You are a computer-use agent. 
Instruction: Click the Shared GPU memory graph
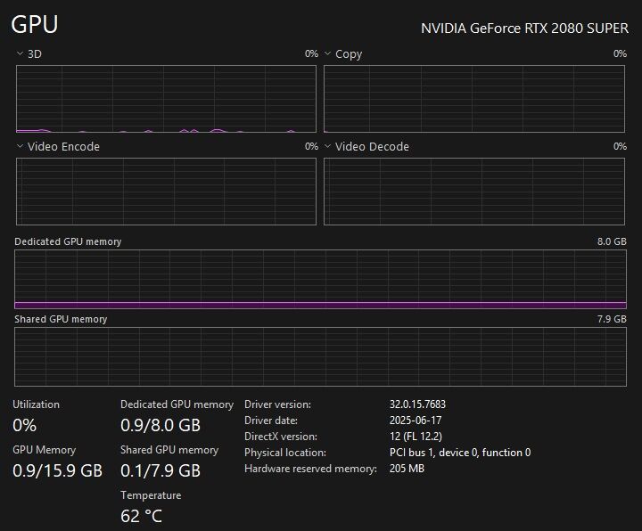click(x=320, y=356)
